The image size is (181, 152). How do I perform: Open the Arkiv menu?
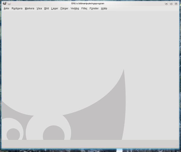[6, 8]
